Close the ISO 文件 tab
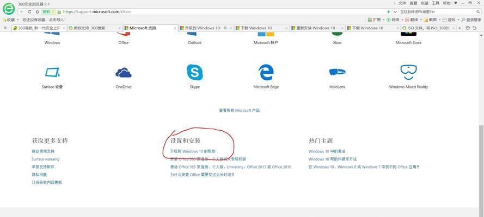 pos(453,28)
